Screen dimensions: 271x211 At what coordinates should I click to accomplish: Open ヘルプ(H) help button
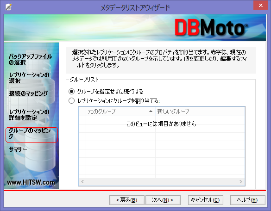tap(248, 200)
